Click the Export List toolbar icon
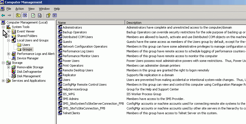The height and width of the screenshot is (124, 246). [40, 15]
